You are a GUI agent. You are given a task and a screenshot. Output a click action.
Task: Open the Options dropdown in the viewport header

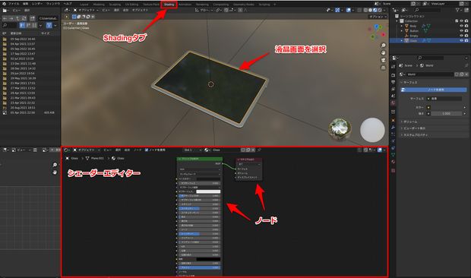pos(378,17)
